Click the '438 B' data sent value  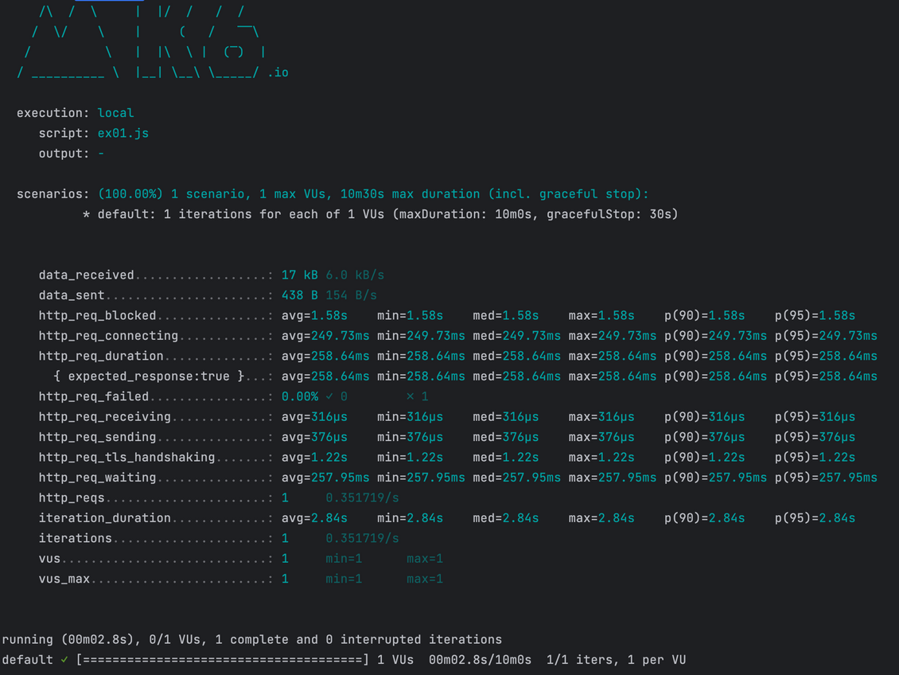pyautogui.click(x=299, y=295)
